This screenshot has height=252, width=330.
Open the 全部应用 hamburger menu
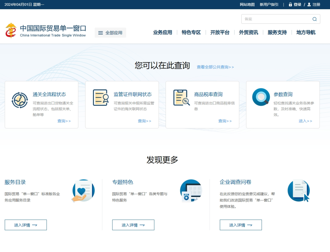tap(110, 33)
